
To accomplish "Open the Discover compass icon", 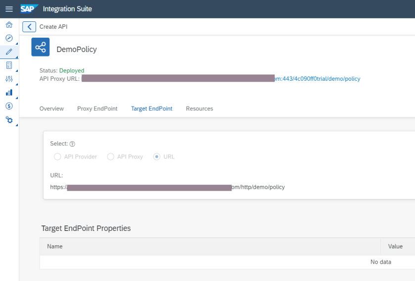I will (9, 38).
